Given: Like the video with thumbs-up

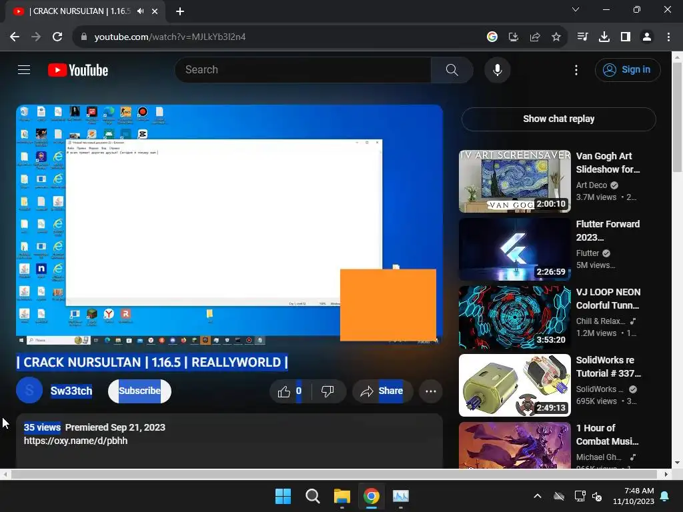Looking at the screenshot, I should (x=291, y=391).
